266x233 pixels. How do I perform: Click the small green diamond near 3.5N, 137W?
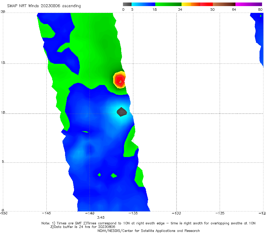click(114, 176)
